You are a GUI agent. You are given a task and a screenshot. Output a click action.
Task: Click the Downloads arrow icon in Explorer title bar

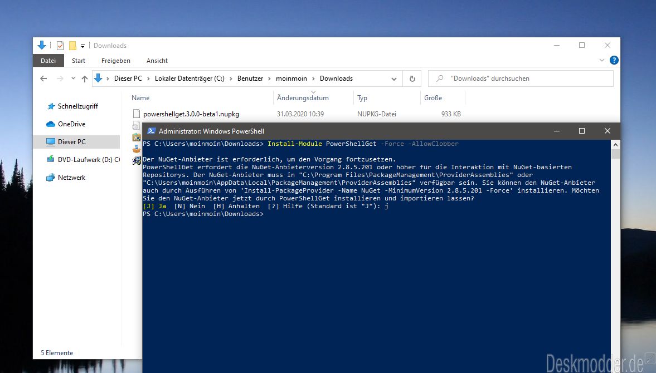tap(42, 45)
